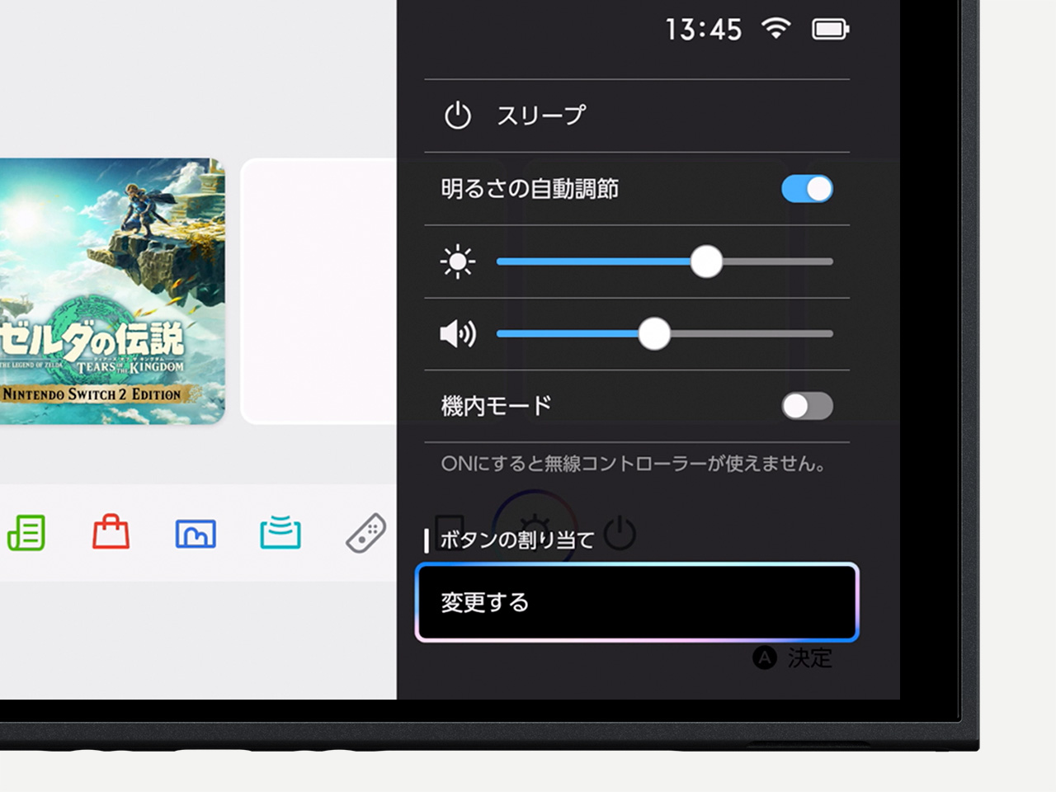The image size is (1056, 792).
Task: Select the GameShare icon on the HOME menu
Action: pos(280,533)
